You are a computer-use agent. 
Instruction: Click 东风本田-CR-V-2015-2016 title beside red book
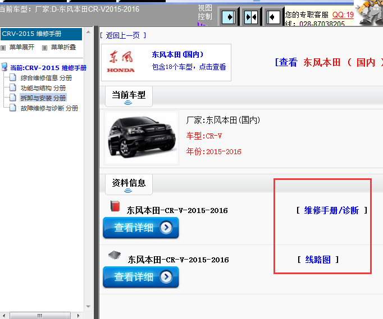point(177,210)
